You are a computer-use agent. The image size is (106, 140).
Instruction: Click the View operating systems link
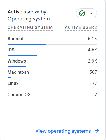[63, 131]
